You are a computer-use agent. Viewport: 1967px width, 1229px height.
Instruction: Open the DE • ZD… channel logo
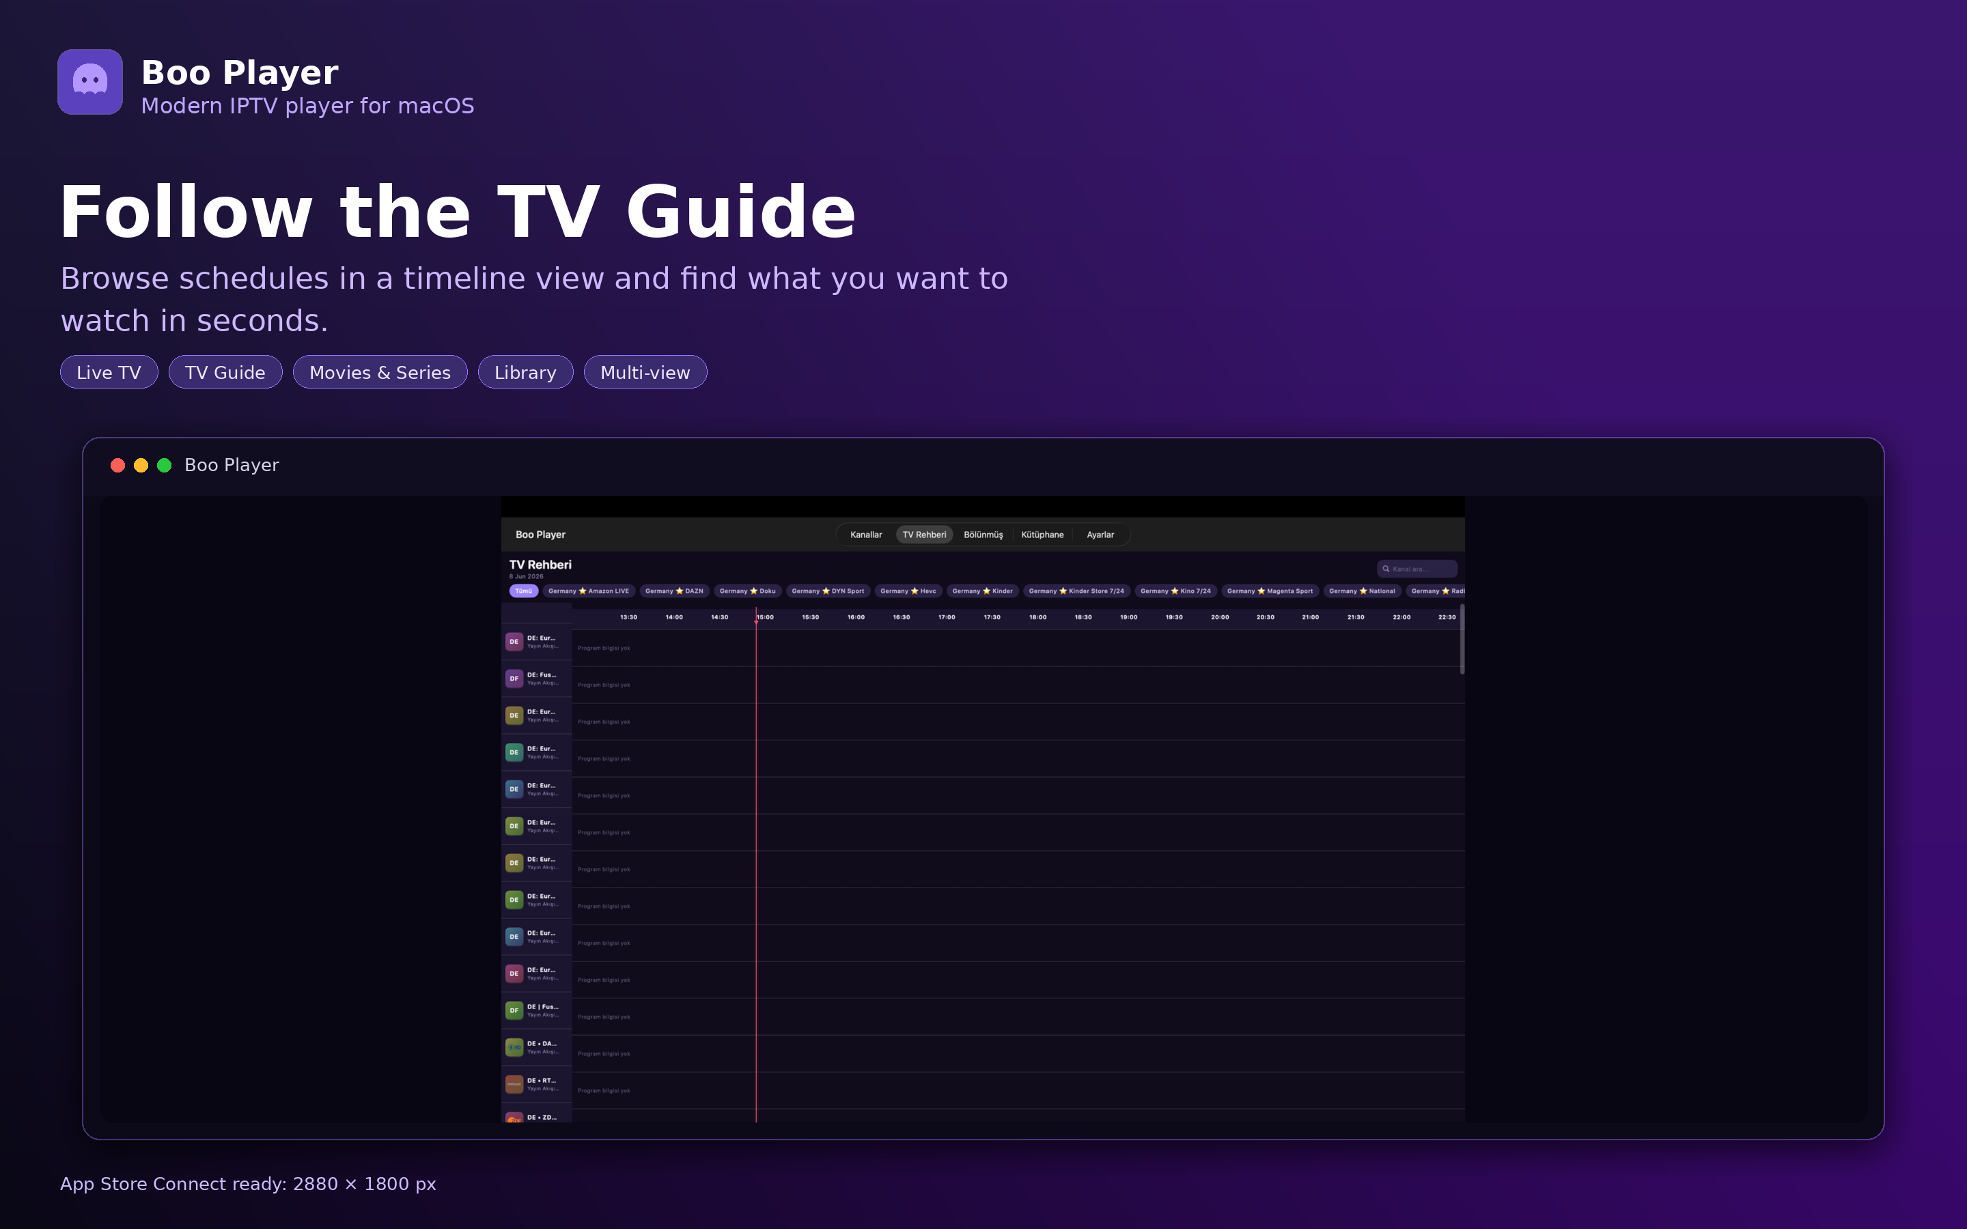click(x=514, y=1118)
